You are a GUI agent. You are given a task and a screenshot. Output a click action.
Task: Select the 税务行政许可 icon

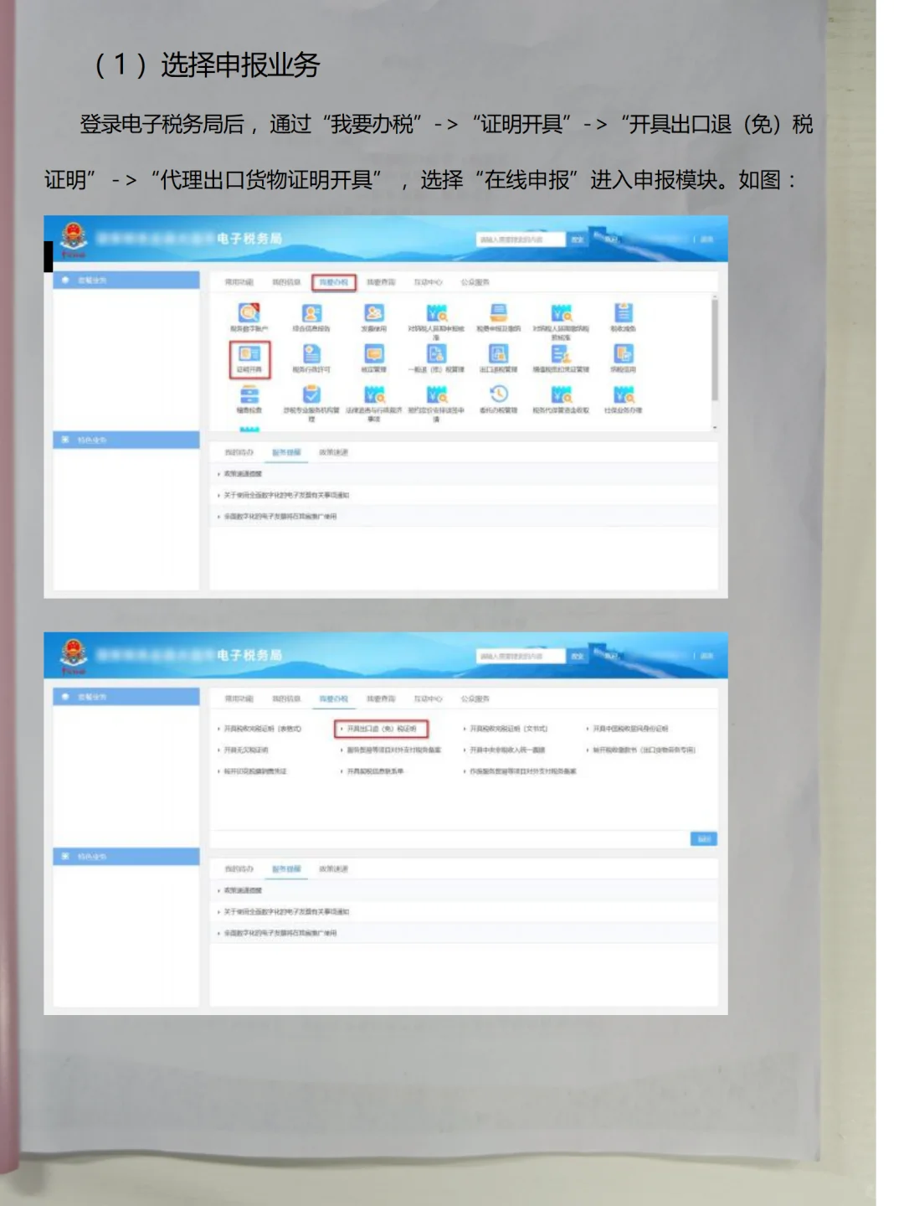(310, 357)
